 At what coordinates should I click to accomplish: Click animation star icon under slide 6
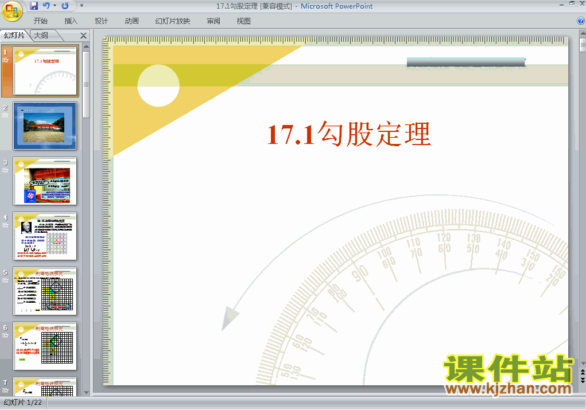(5, 335)
